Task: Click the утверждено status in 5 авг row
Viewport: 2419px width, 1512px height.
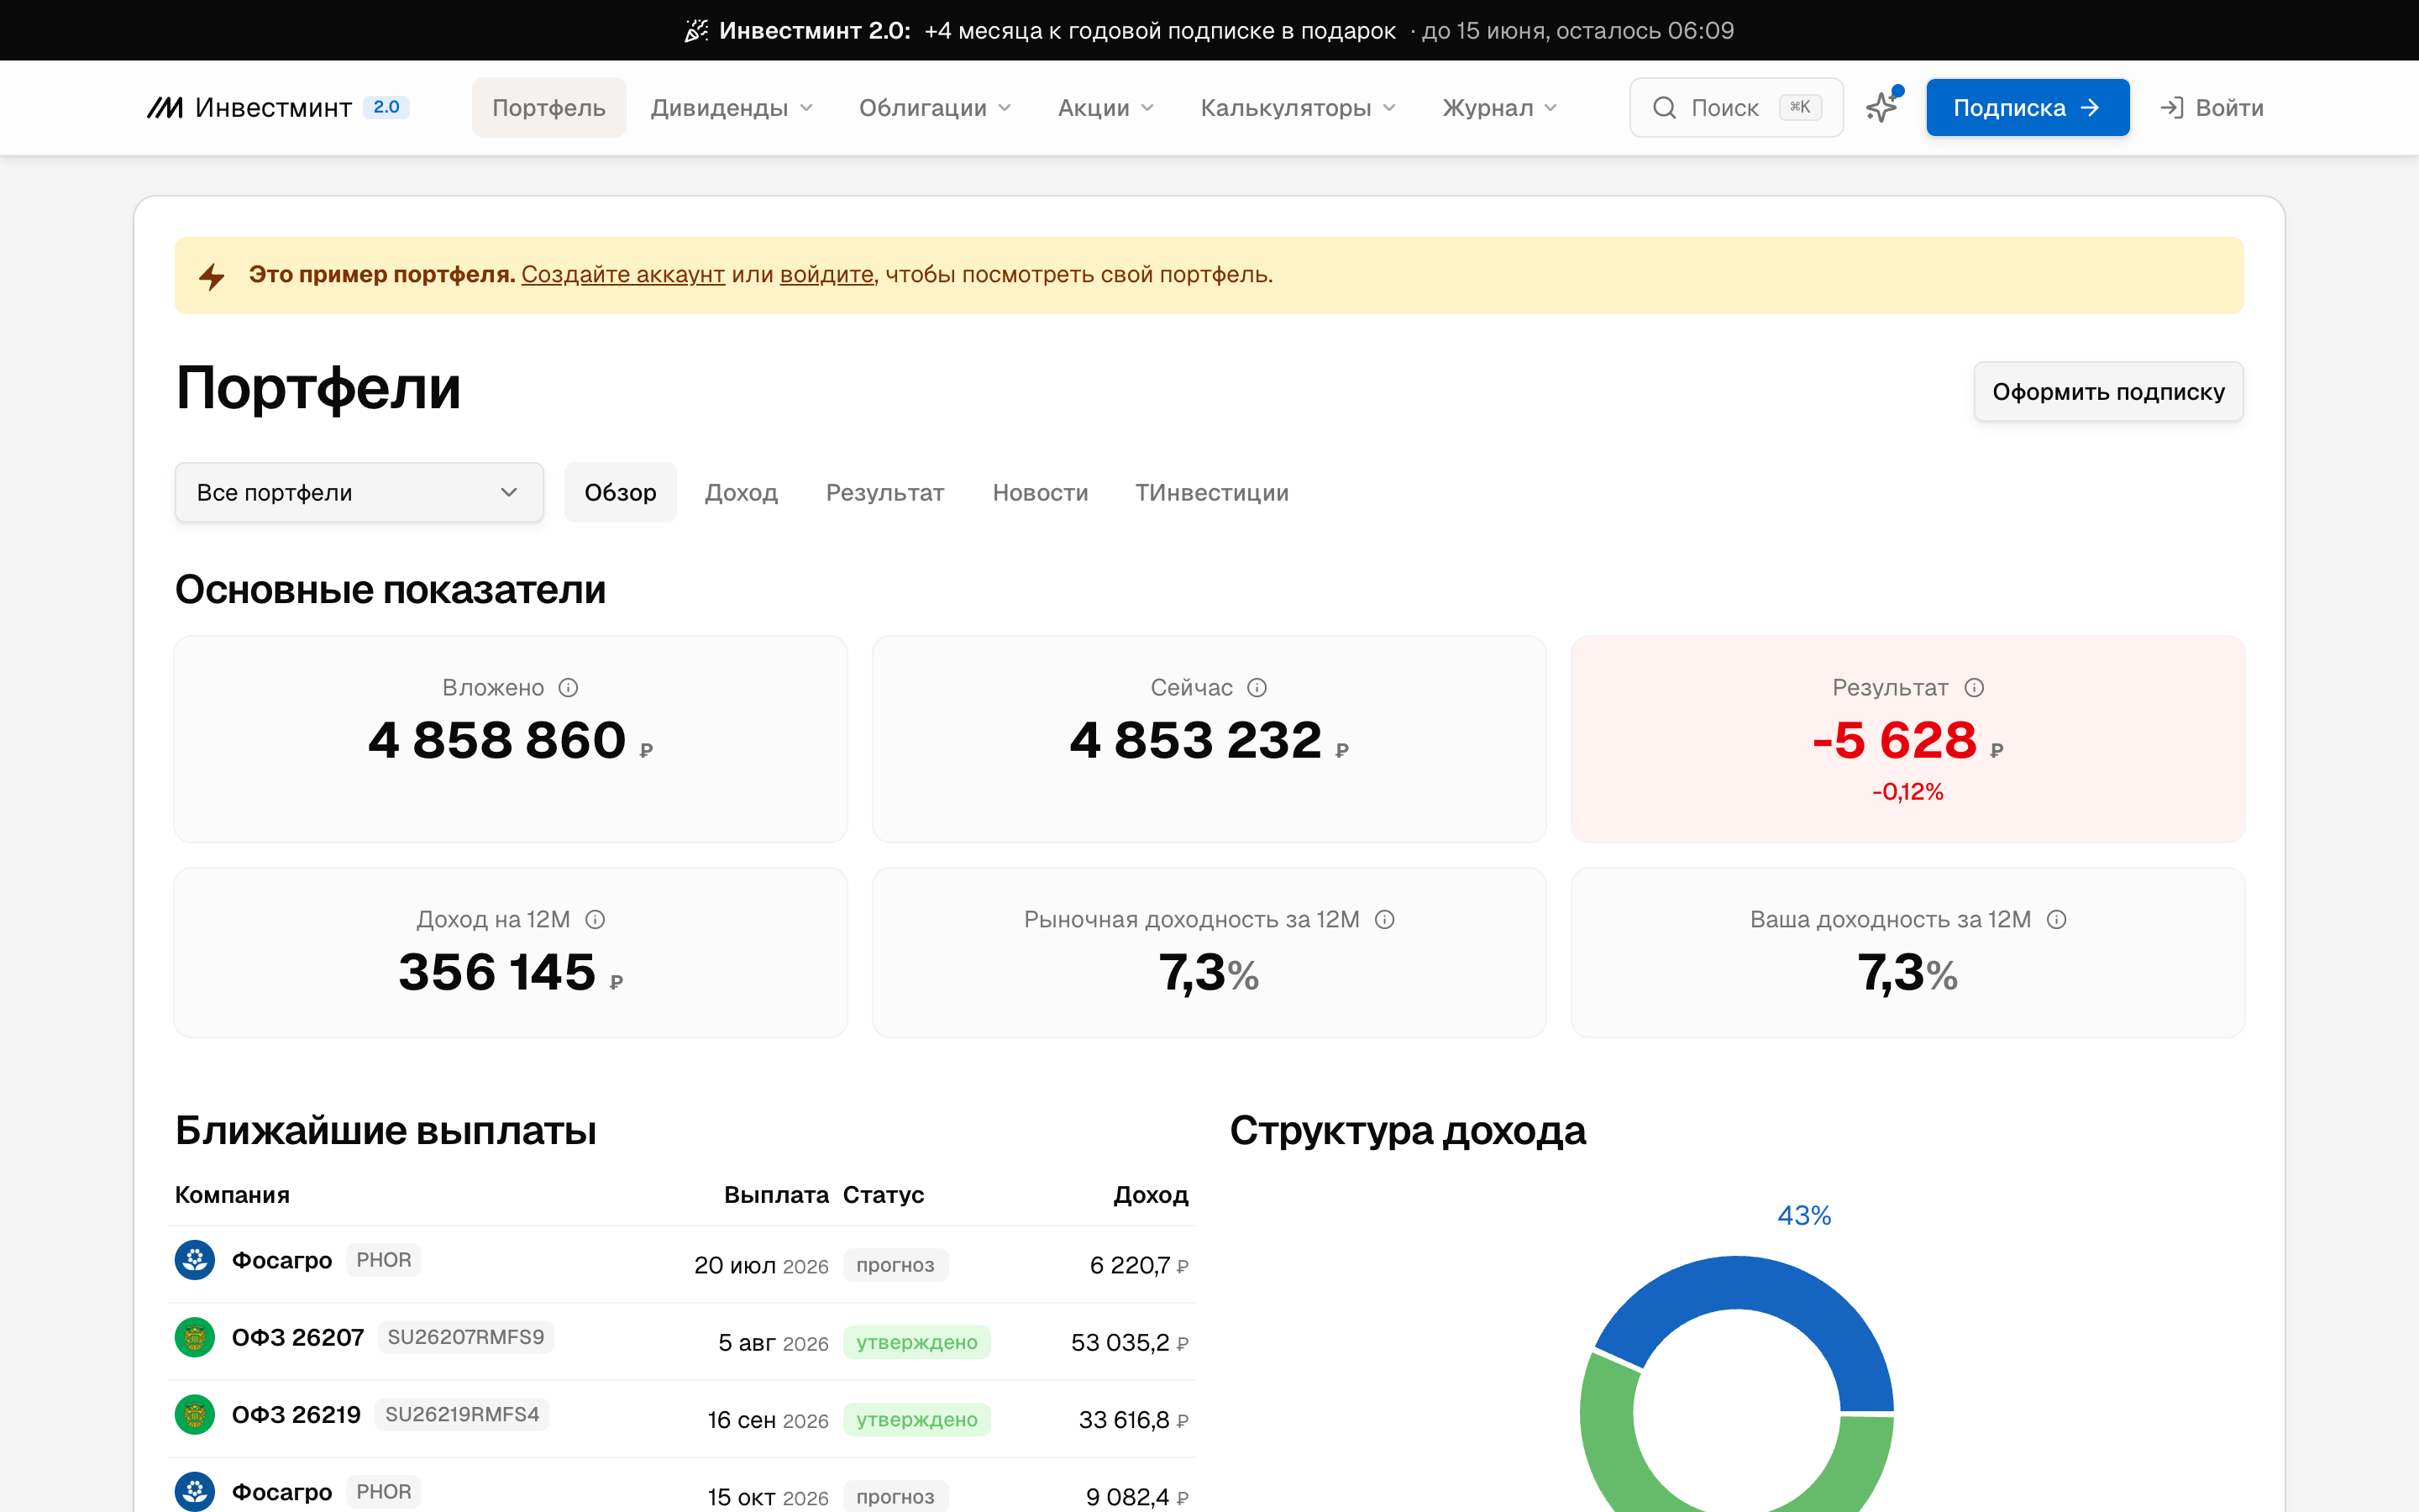Action: (x=916, y=1342)
